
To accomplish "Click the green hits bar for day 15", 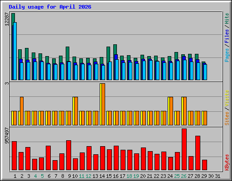I will (108, 54).
